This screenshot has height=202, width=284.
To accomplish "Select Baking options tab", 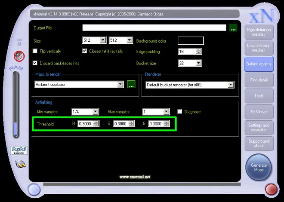I will (x=259, y=64).
